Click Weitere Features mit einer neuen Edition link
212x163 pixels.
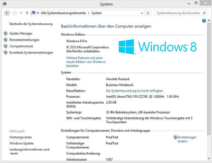click(x=86, y=62)
